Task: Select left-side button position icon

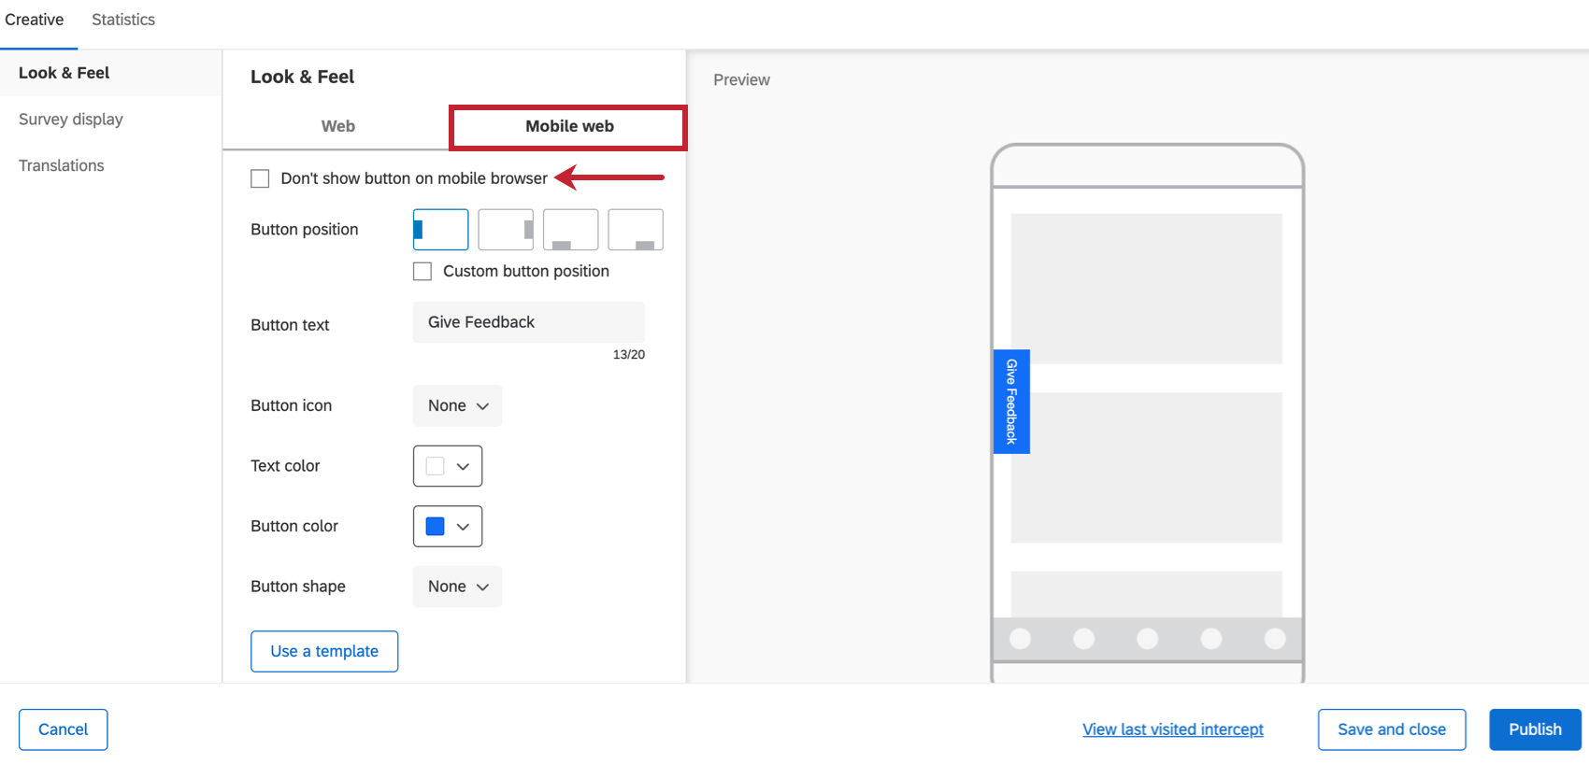Action: tap(440, 230)
